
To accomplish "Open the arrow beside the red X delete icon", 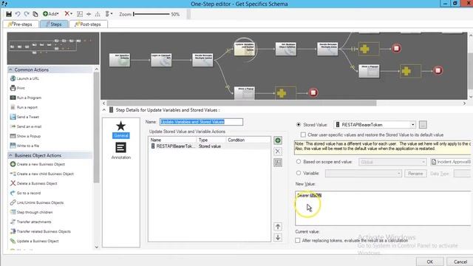I will point(71,14).
